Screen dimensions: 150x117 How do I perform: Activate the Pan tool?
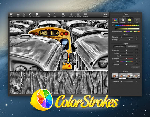click(x=137, y=20)
